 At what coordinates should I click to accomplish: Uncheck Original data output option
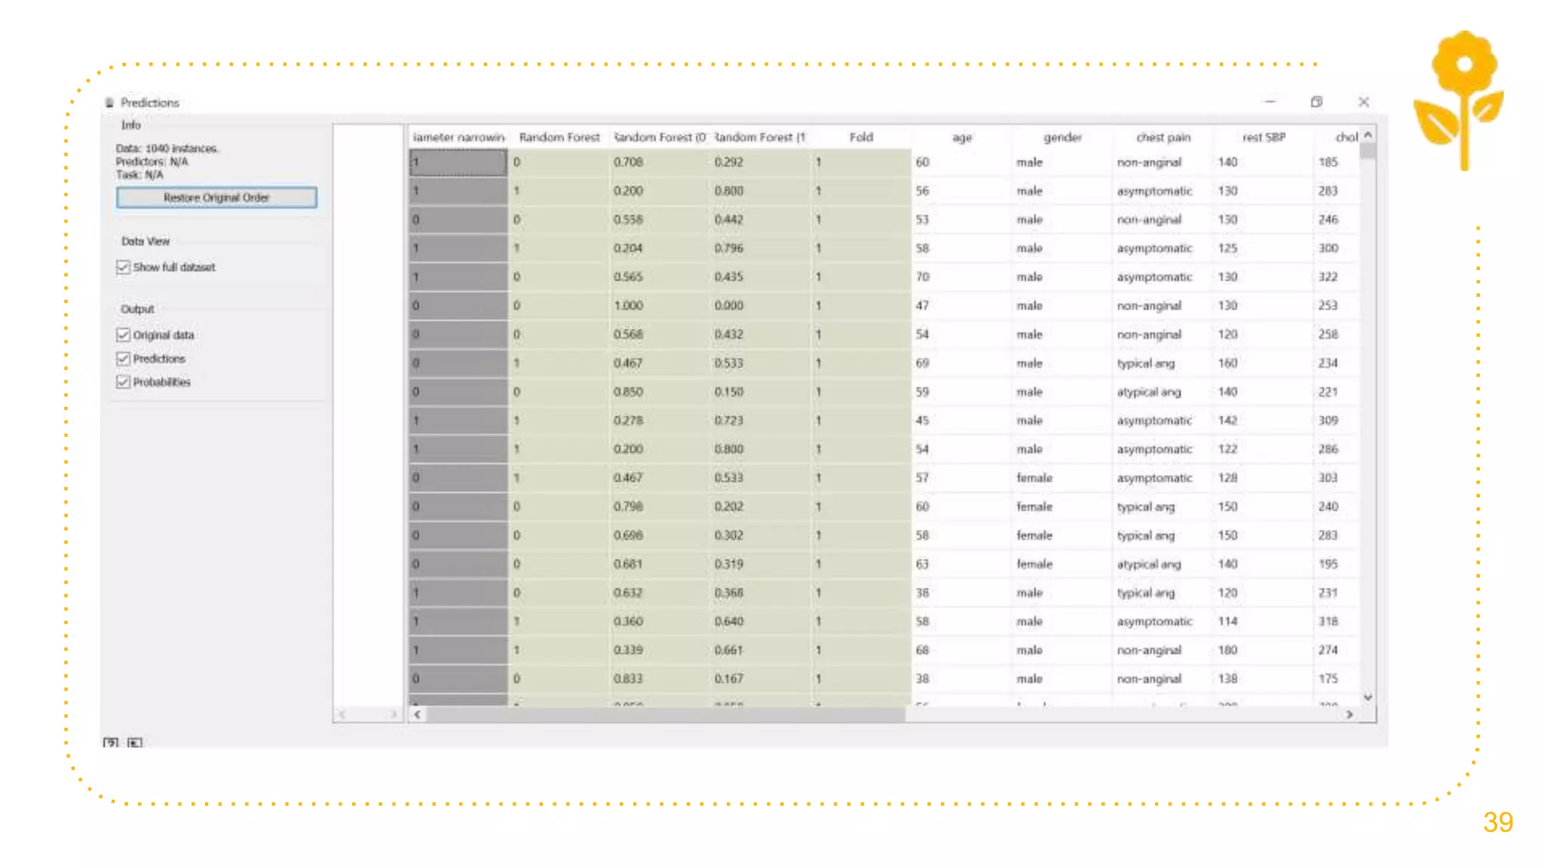(124, 335)
